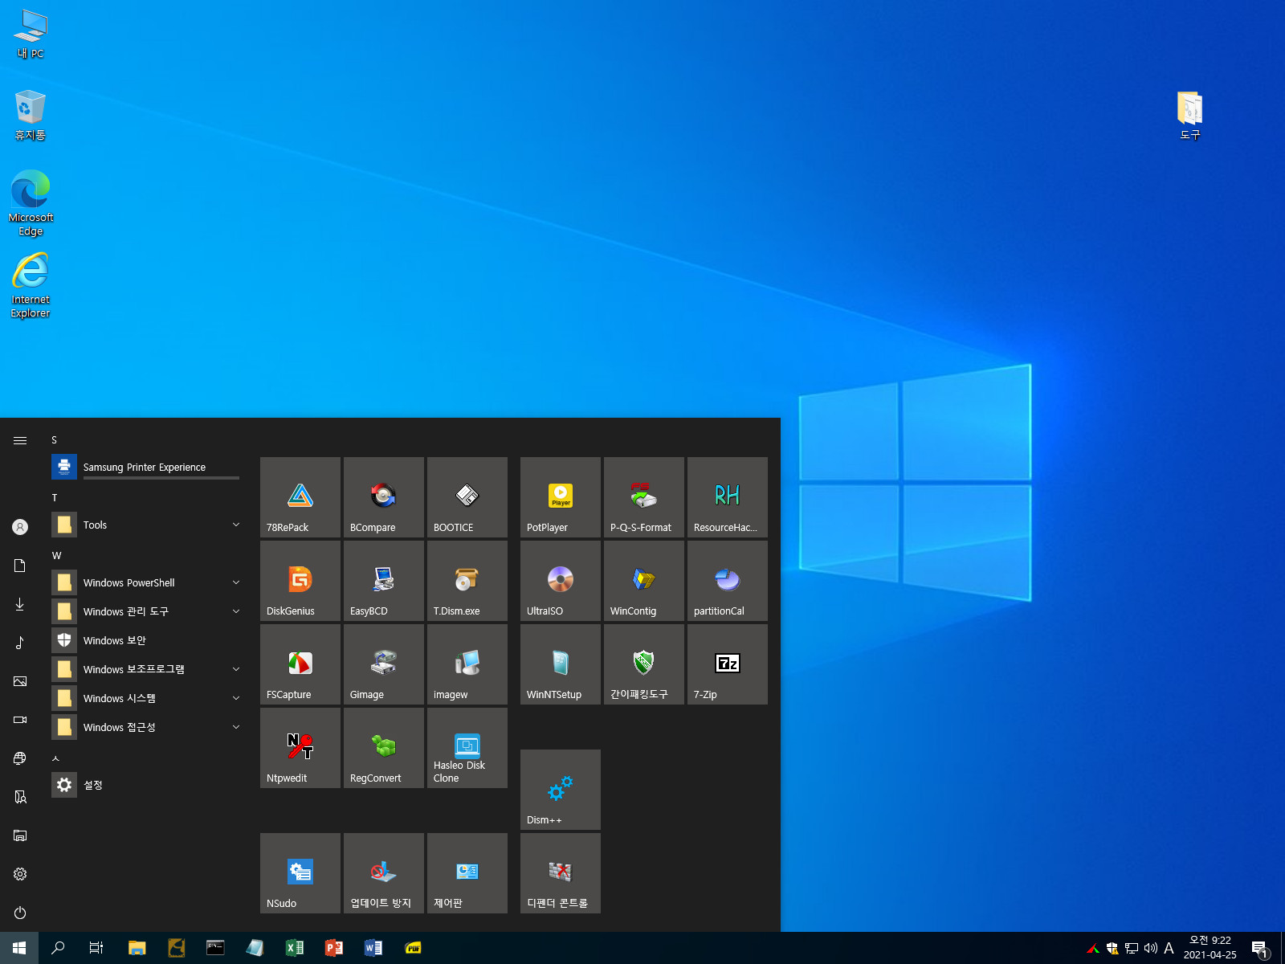
Task: Launch Dism++ tile
Action: (x=561, y=790)
